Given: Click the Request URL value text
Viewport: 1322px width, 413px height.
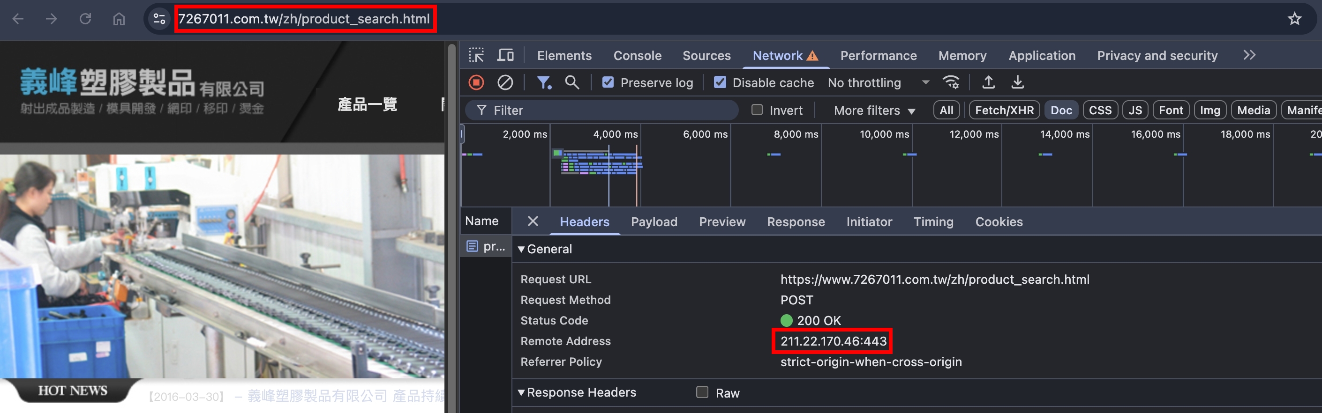Looking at the screenshot, I should (934, 279).
